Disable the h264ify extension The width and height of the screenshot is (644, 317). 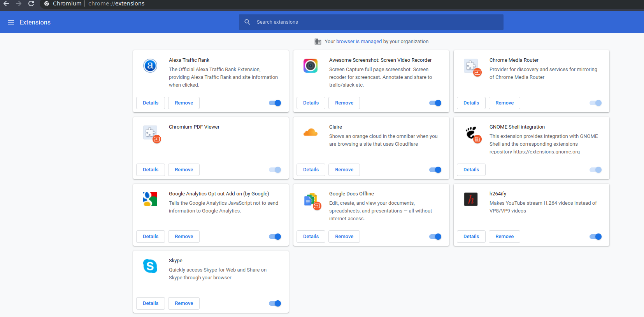pos(595,237)
